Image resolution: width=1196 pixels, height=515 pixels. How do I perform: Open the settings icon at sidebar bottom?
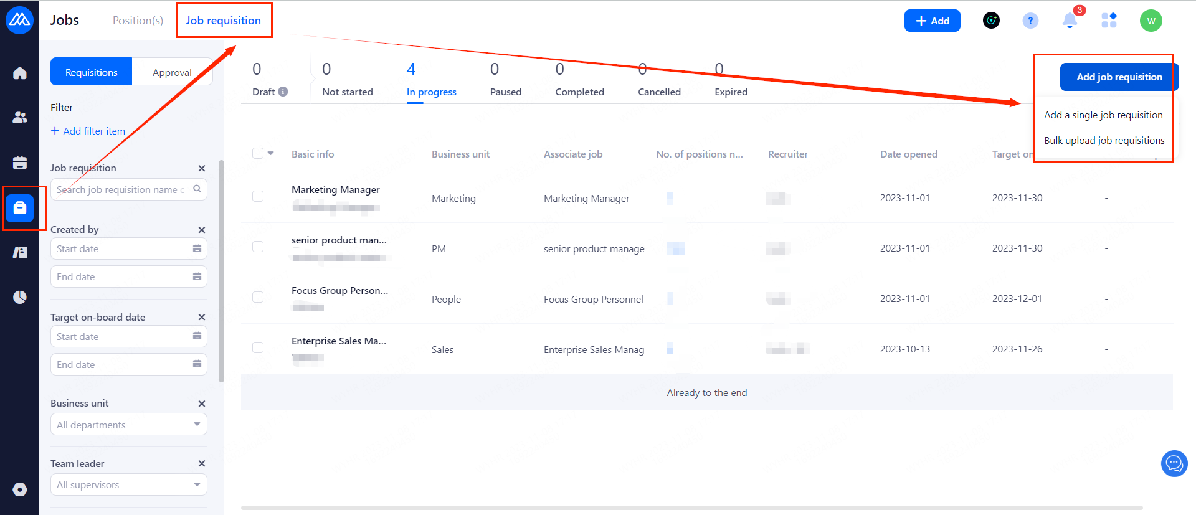pyautogui.click(x=20, y=489)
